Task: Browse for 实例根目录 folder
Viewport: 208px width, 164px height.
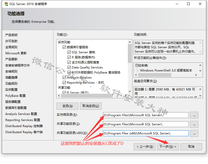Action: coord(194,115)
